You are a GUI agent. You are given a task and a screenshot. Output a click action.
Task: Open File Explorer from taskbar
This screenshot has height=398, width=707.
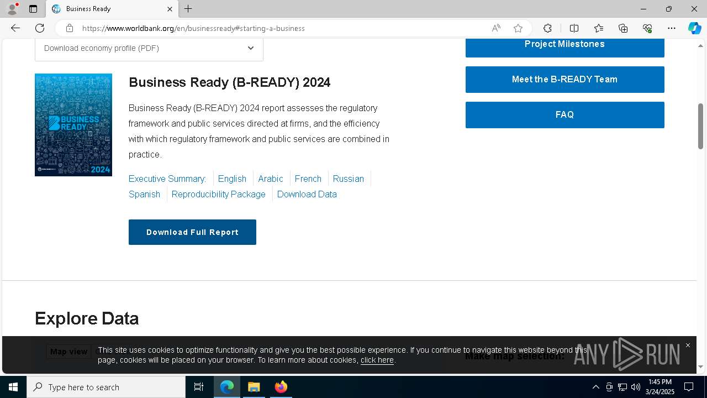254,387
